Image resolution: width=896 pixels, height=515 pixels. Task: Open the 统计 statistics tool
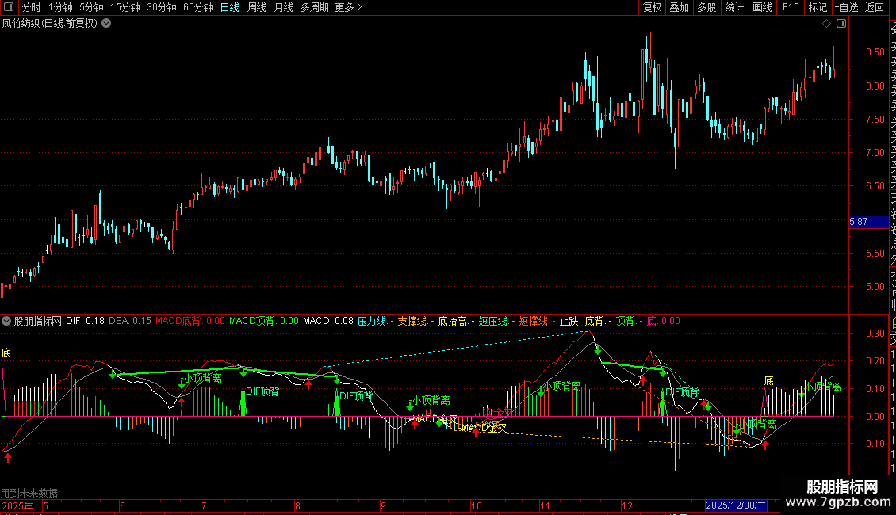coord(734,7)
